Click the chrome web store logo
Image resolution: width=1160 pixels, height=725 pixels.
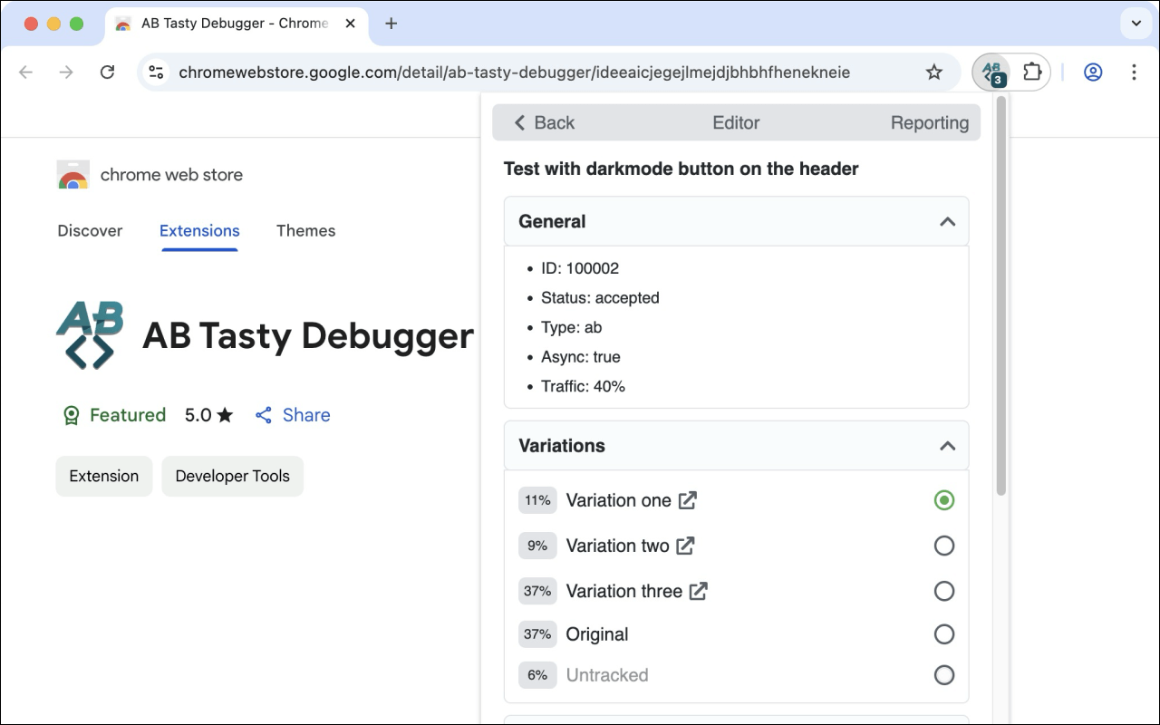[x=72, y=175]
